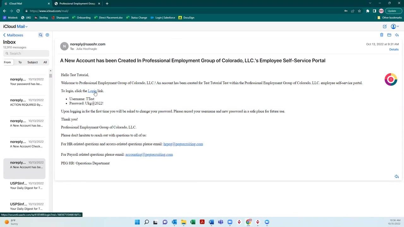Go back to Mailboxes list
Screen dimensions: 404x227
click(x=13, y=35)
